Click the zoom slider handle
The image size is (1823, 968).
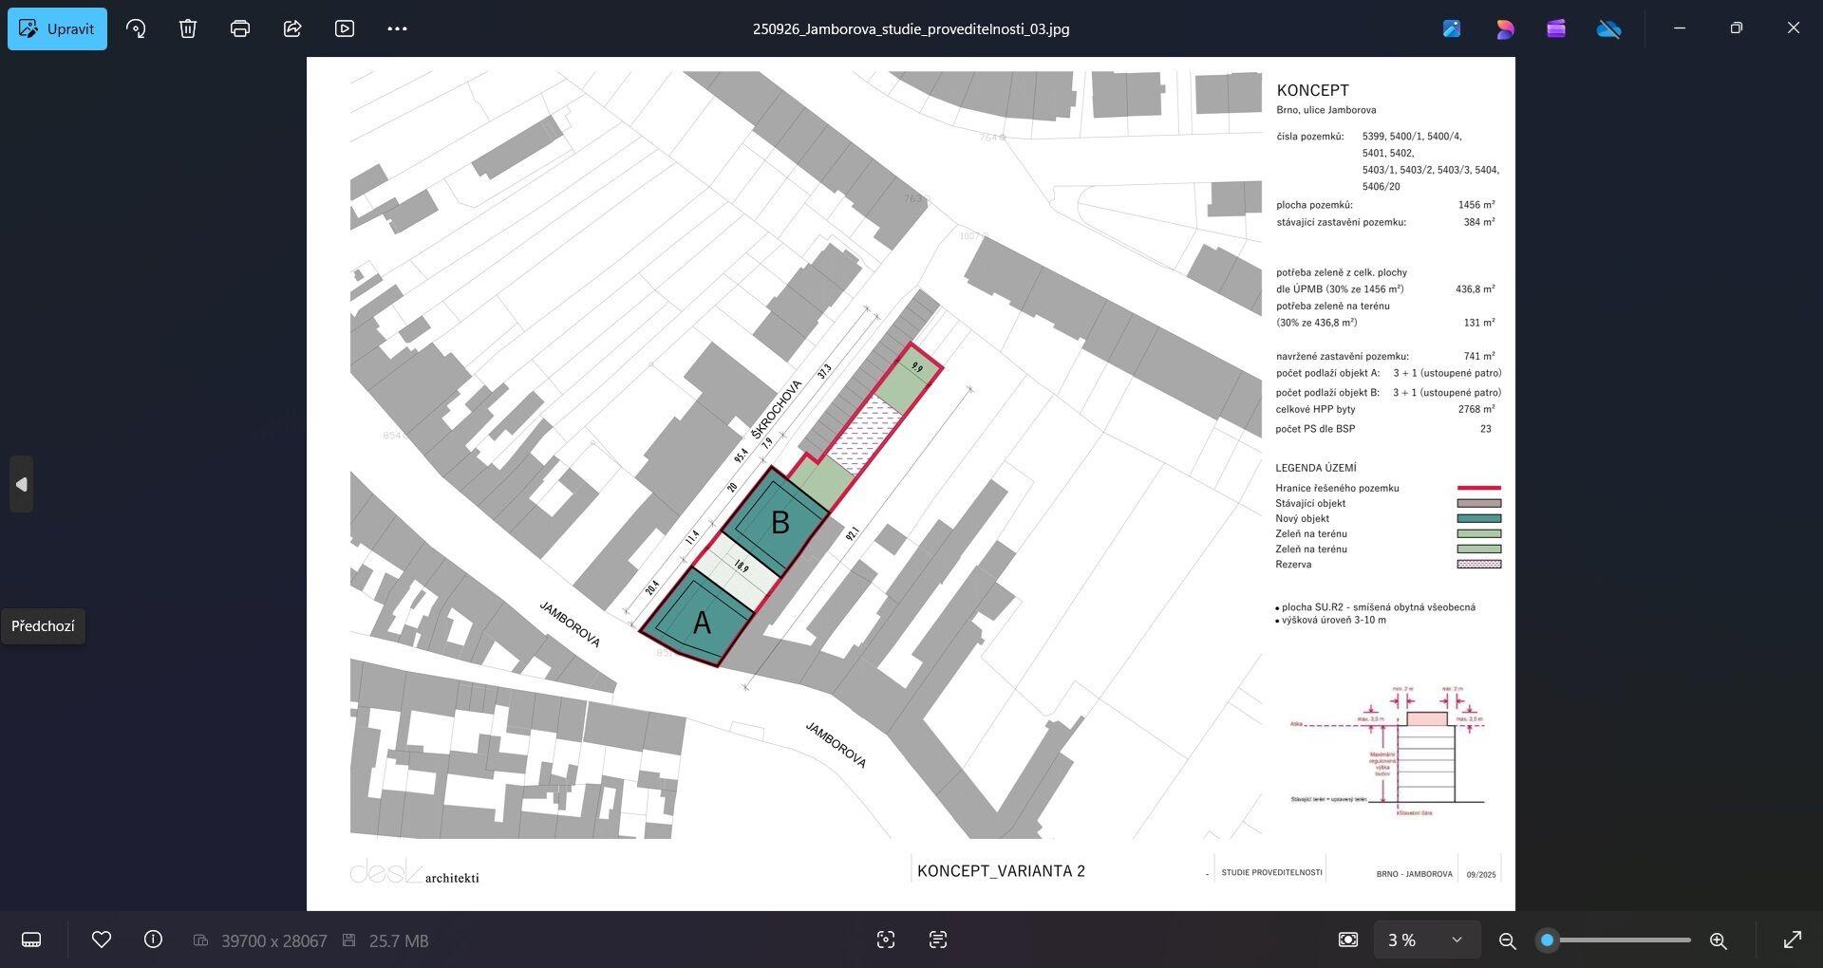point(1548,940)
